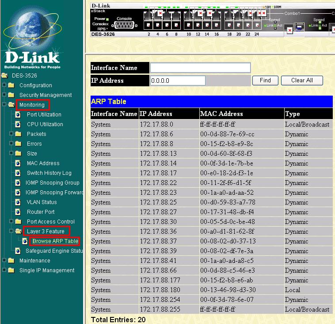Select MAC address 00-0d-88-7e-69-cc cell

[x=242, y=134]
